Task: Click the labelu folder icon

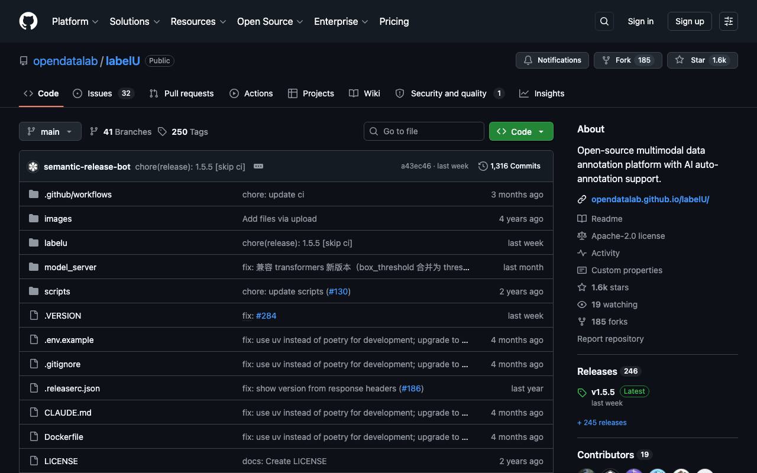Action: pos(34,242)
